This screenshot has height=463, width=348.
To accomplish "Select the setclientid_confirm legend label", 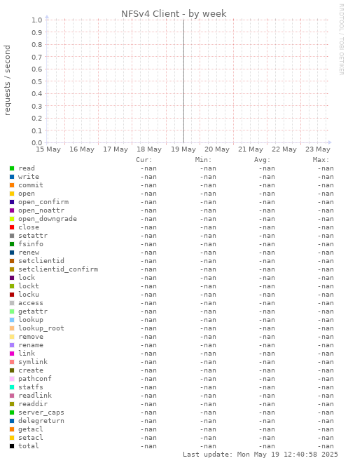I will [58, 269].
